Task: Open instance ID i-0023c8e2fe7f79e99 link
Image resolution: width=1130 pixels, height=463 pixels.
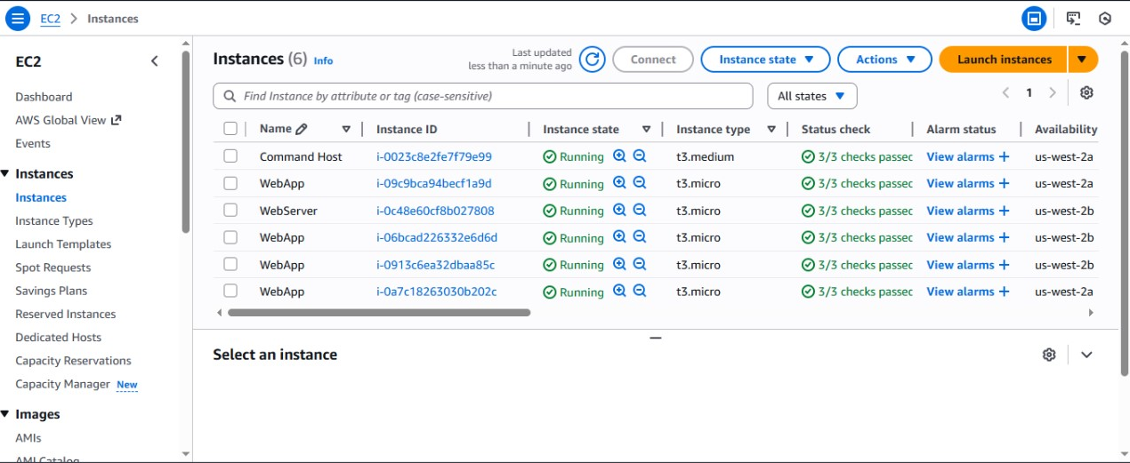Action: 434,156
